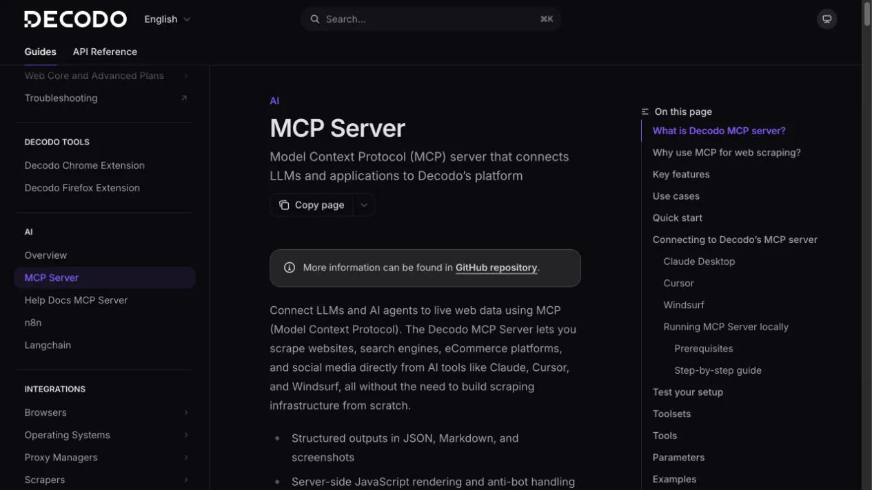Open the dropdown arrow next to Copy page
This screenshot has height=490, width=872.
click(x=364, y=205)
